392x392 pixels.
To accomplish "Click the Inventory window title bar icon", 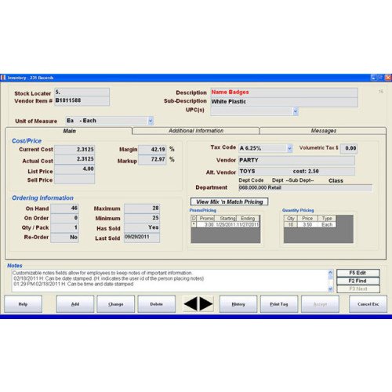I will point(3,78).
